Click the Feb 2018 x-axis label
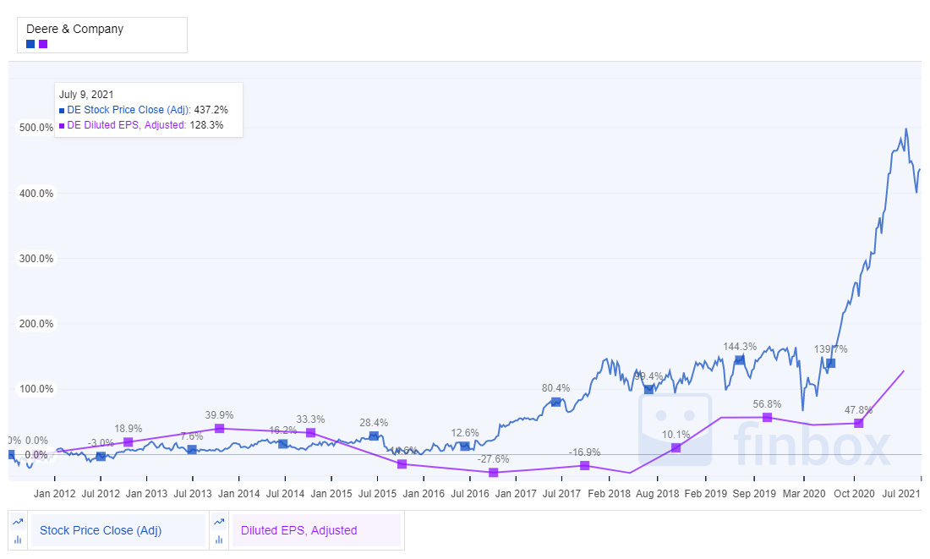Screen dimensions: 930x559 pos(609,494)
